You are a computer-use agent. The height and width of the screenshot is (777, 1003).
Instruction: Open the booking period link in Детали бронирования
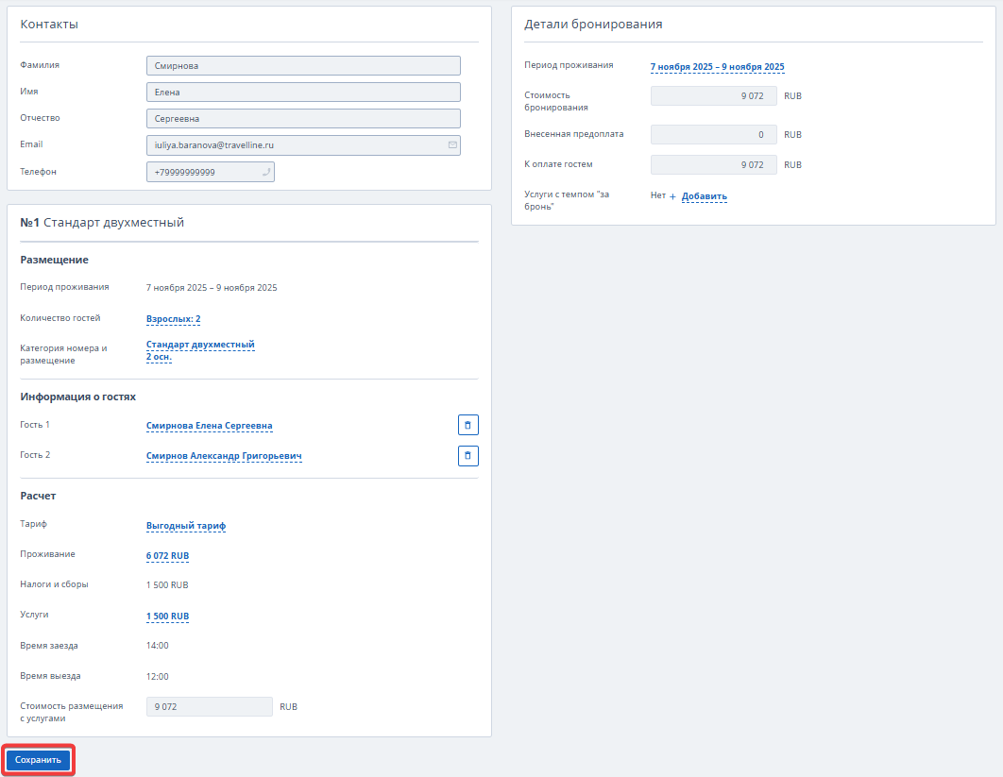pyautogui.click(x=717, y=67)
